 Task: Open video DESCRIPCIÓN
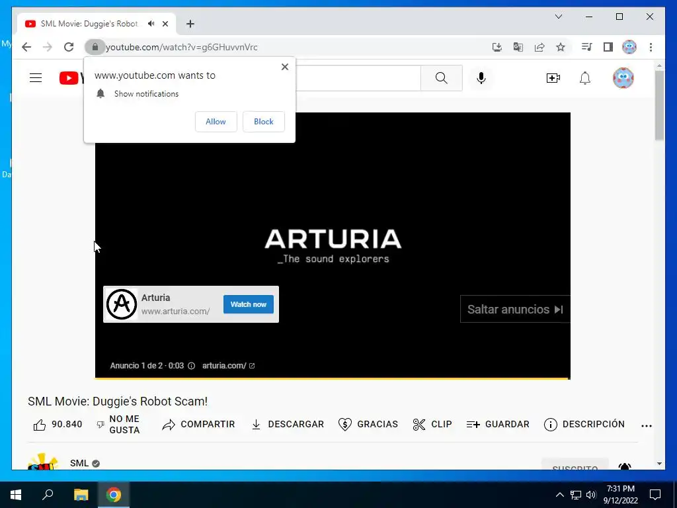click(x=584, y=424)
